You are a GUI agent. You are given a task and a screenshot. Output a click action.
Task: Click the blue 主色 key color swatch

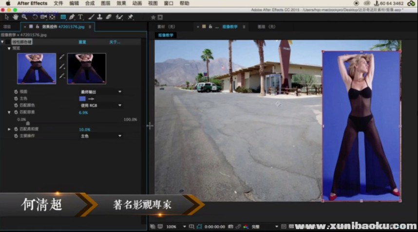point(82,98)
